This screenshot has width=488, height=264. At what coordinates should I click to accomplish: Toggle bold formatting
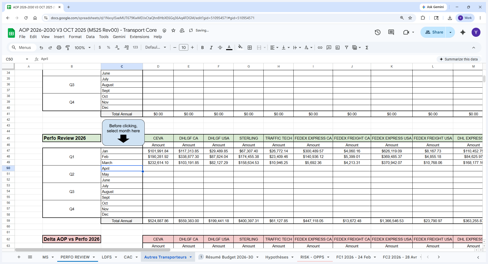point(202,48)
